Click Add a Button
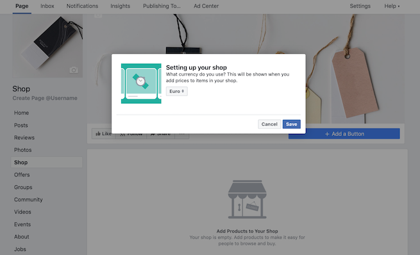The image size is (420, 255). click(344, 134)
